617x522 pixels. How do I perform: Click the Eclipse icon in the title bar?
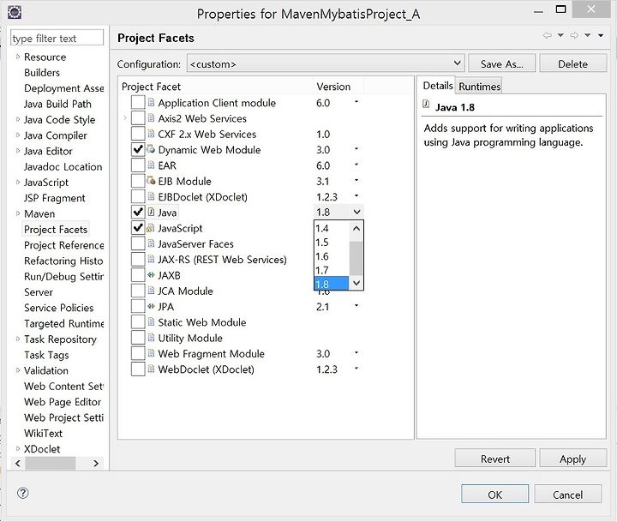click(x=15, y=13)
